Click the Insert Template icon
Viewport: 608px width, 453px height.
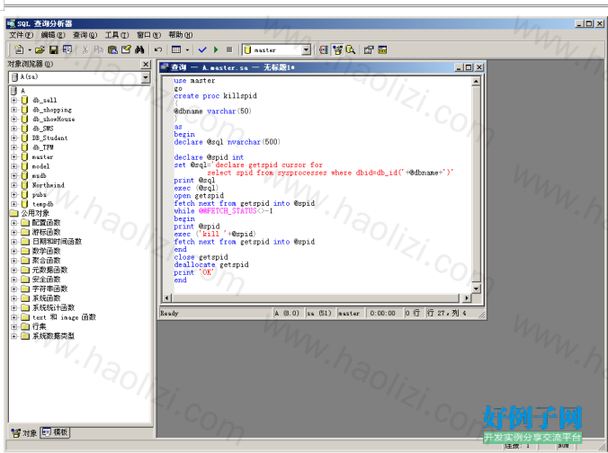pos(67,49)
